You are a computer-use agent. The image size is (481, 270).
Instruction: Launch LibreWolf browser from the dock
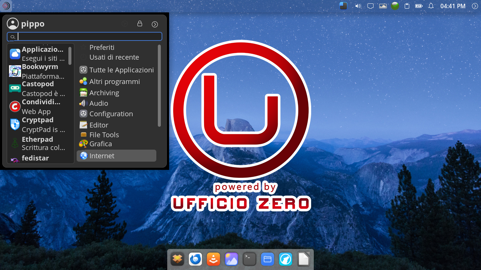pyautogui.click(x=286, y=259)
